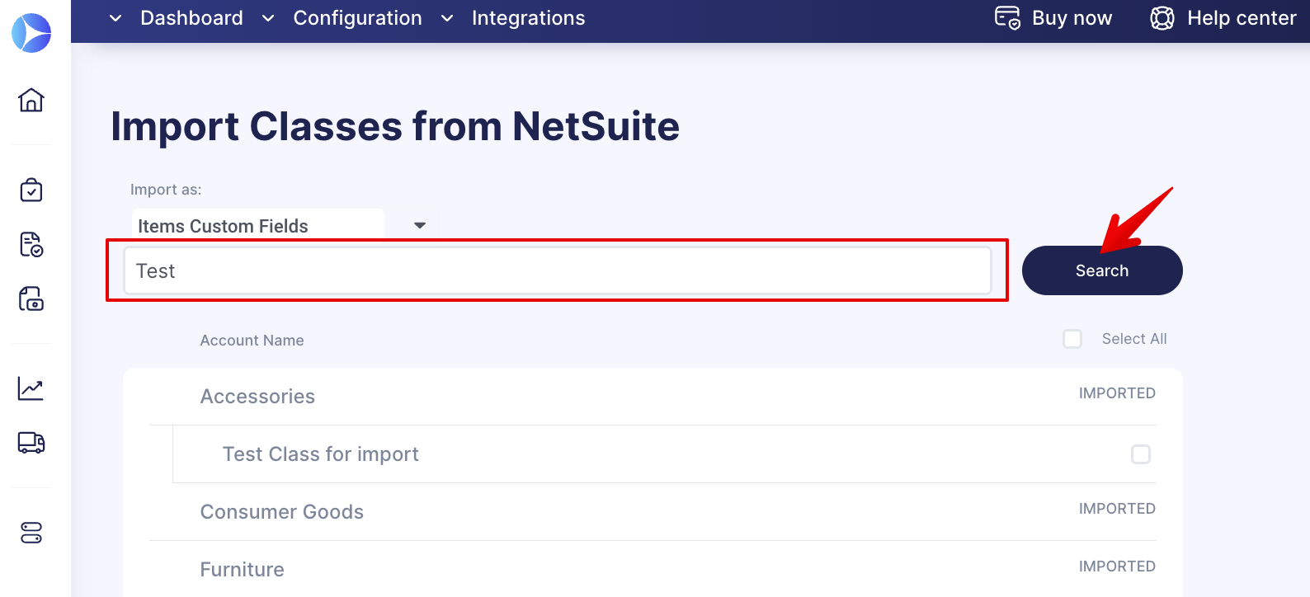Open the analytics chart sidebar icon
Screen dimensions: 1310x597
[31, 388]
